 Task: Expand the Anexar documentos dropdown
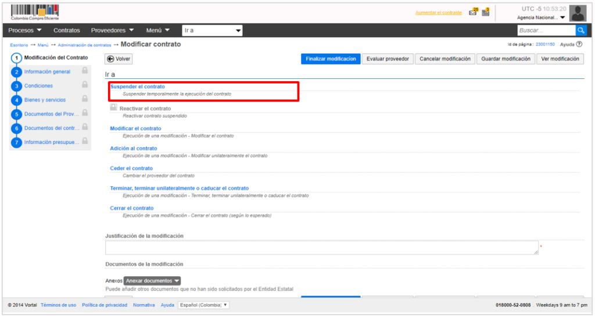click(x=153, y=281)
